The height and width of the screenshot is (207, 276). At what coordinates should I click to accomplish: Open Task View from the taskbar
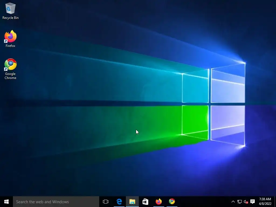pyautogui.click(x=106, y=202)
